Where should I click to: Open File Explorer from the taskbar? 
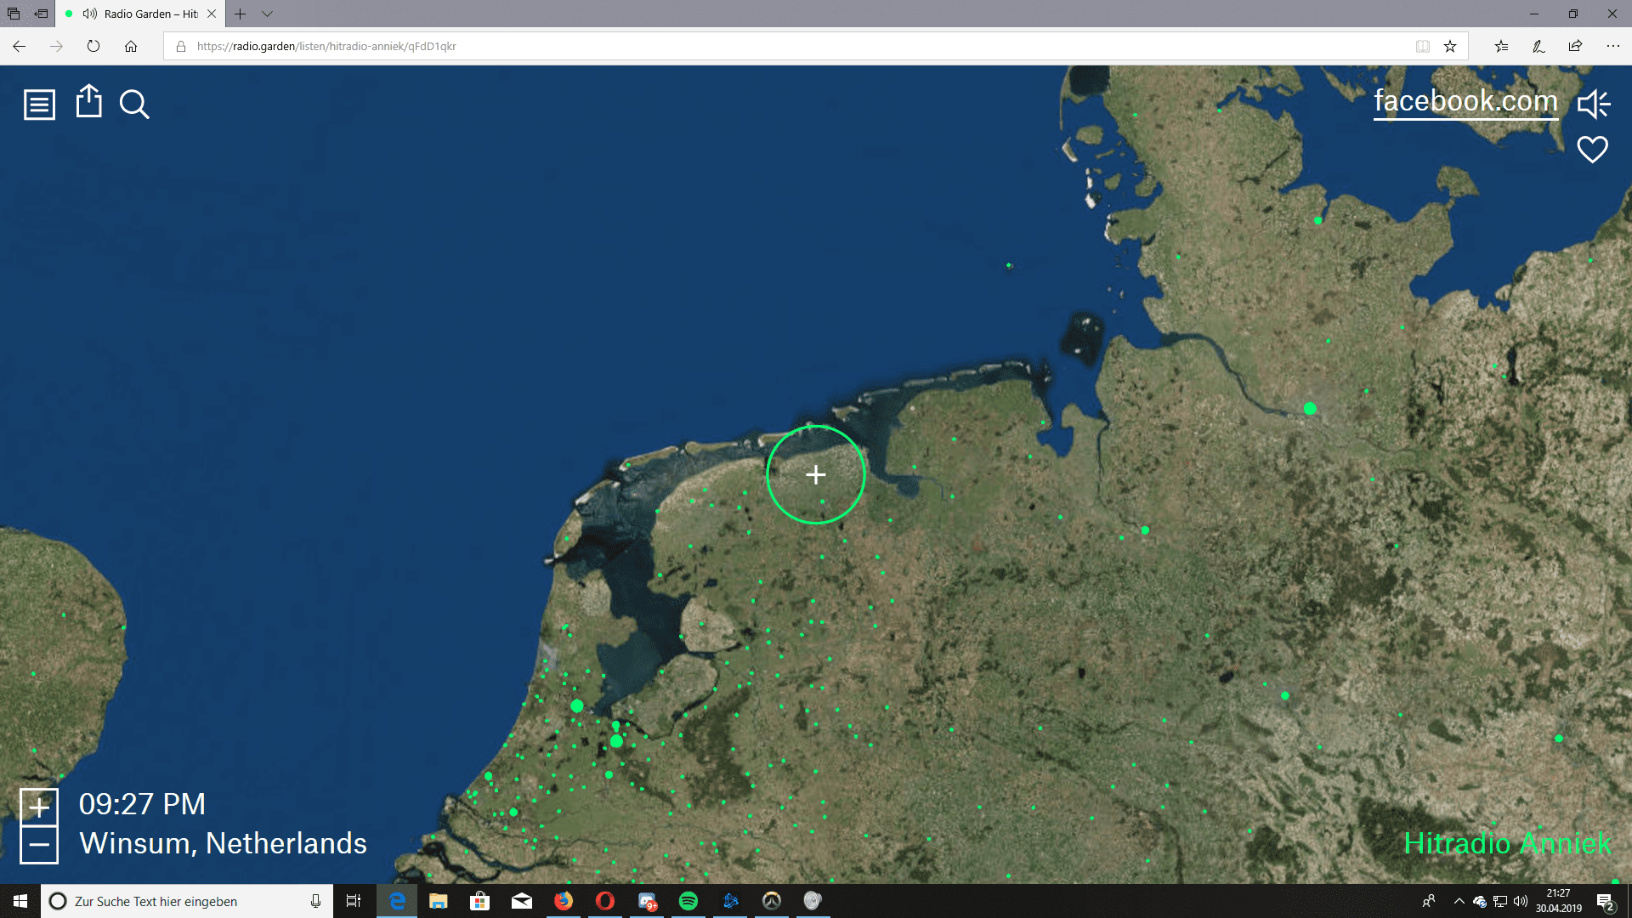[x=439, y=901]
